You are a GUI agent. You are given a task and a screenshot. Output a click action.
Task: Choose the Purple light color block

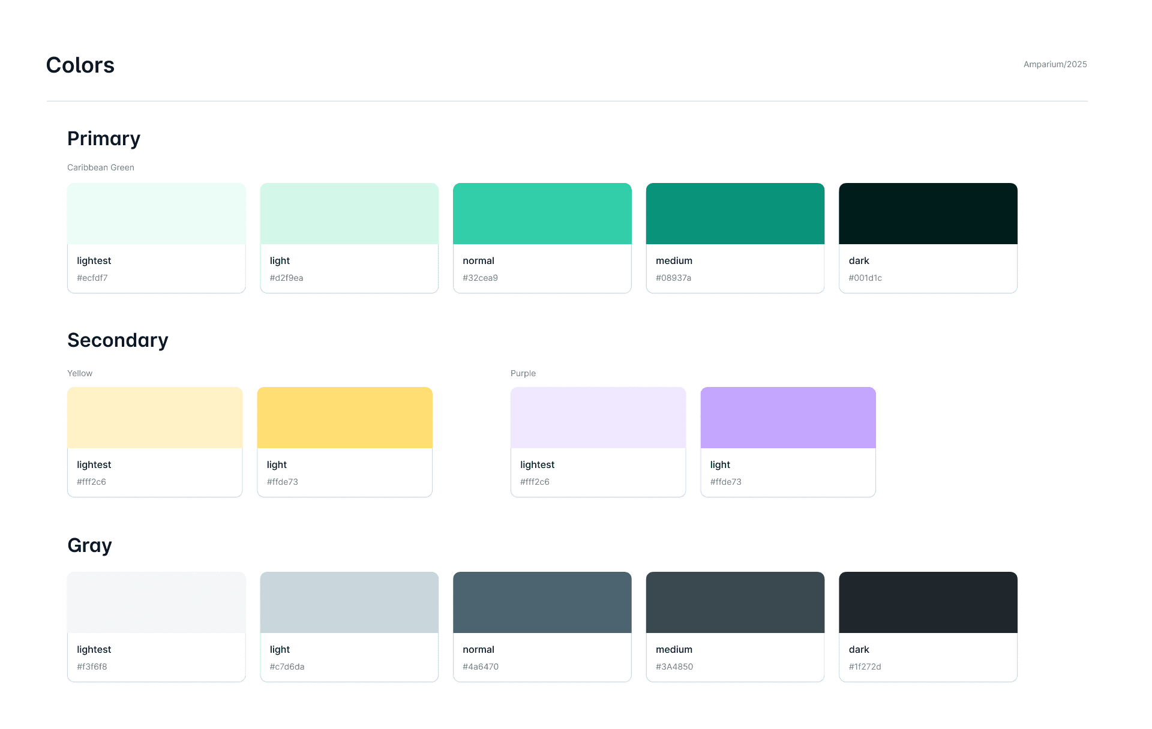788,418
